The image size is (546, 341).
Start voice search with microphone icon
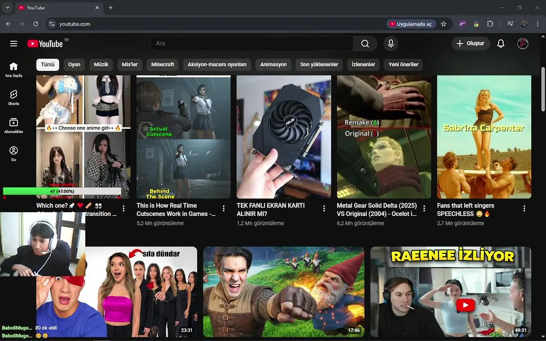point(391,44)
